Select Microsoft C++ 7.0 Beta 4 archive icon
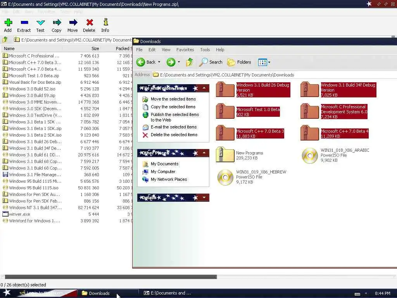This screenshot has height=298, width=397. [310, 133]
